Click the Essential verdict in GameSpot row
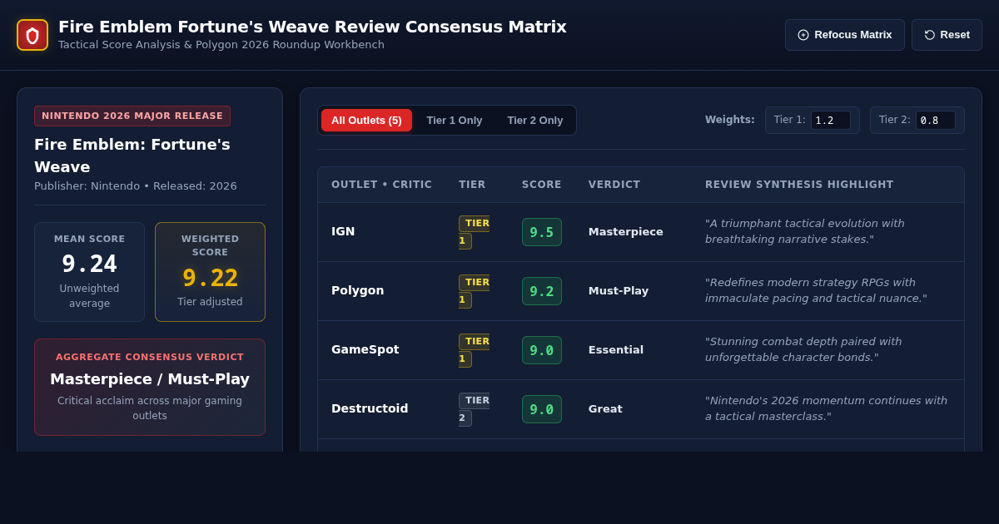The height and width of the screenshot is (524, 999). (616, 350)
